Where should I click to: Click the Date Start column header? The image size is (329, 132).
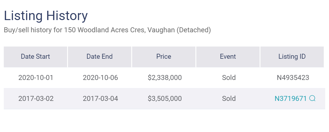point(36,57)
